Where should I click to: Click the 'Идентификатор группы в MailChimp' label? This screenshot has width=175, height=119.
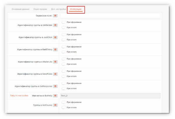pyautogui.click(x=35, y=50)
